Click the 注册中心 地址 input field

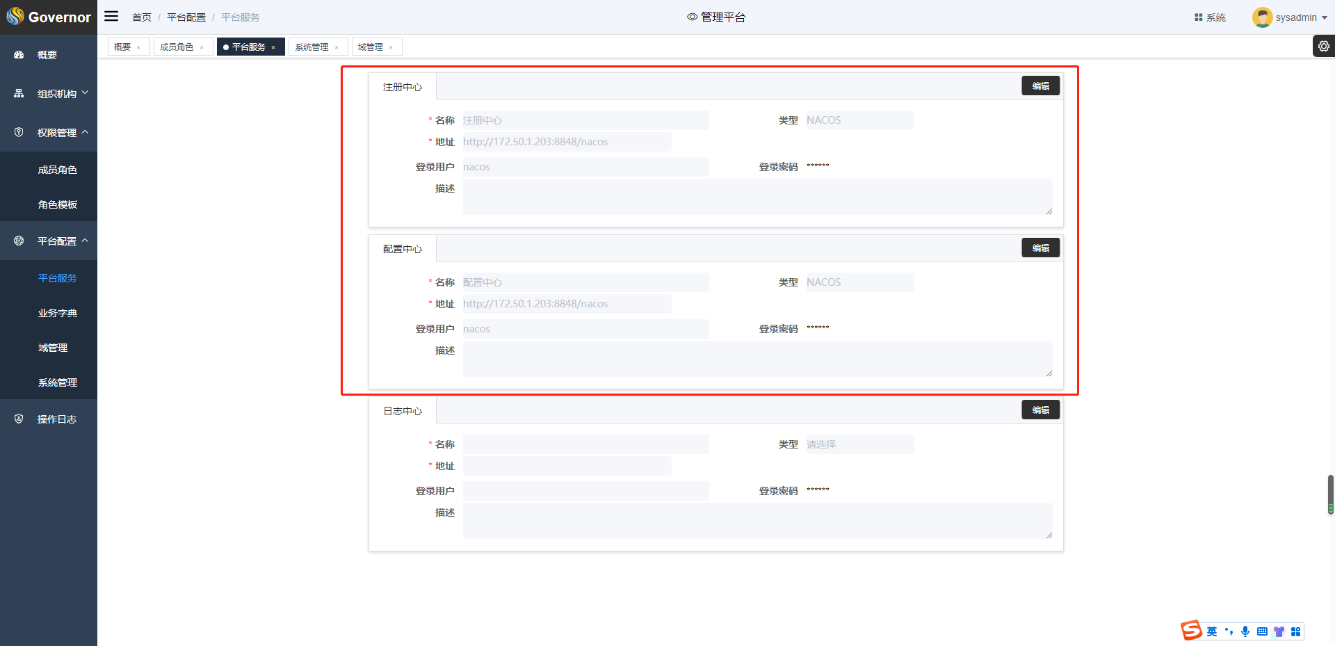coord(567,142)
